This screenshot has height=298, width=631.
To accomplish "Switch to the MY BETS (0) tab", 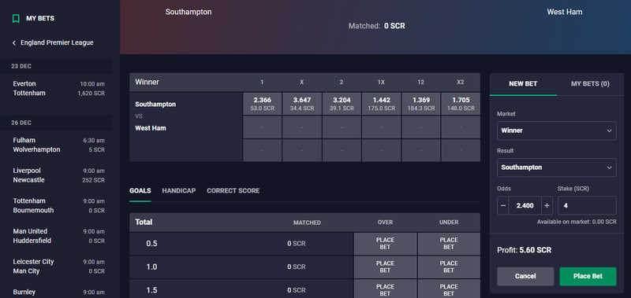I will (590, 84).
